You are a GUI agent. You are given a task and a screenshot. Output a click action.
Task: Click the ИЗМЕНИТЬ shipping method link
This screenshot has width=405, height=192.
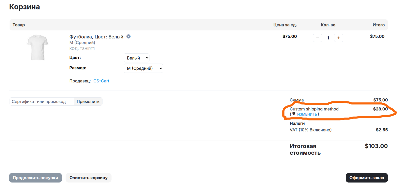click(307, 114)
